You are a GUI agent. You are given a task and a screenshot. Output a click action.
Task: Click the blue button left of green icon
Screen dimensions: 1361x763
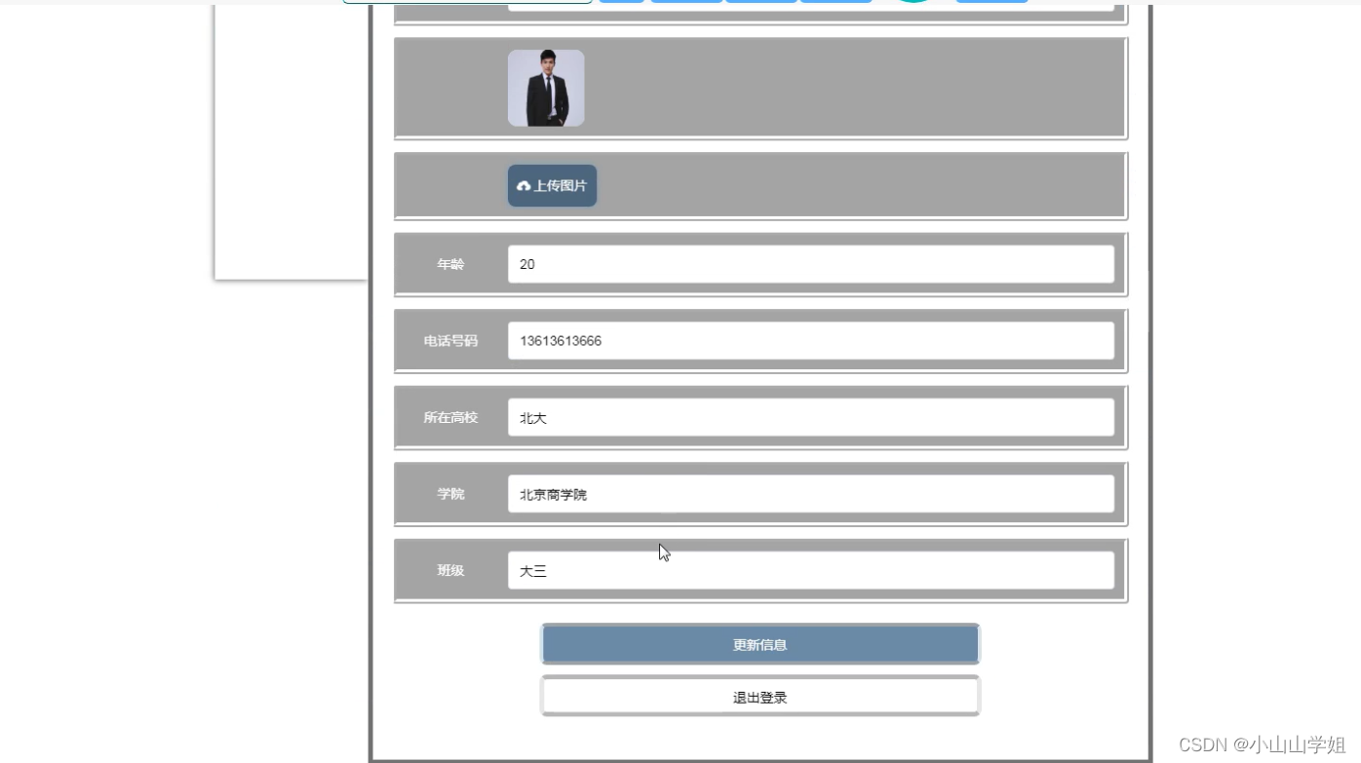pyautogui.click(x=836, y=3)
